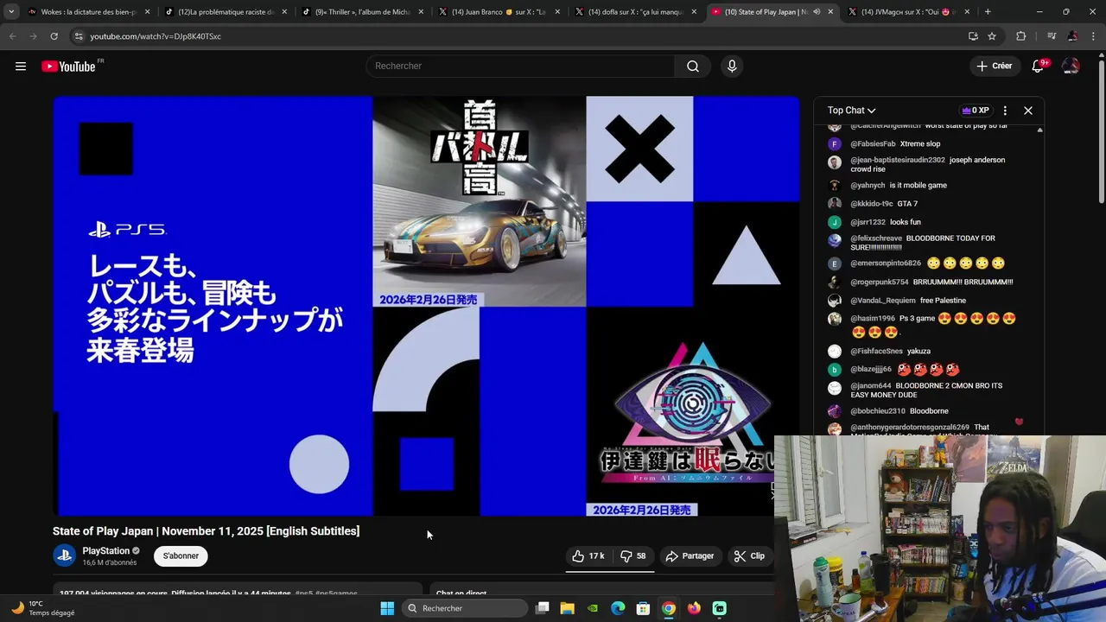The image size is (1106, 622).
Task: Open Streamlabs app on taskbar
Action: coord(720,608)
